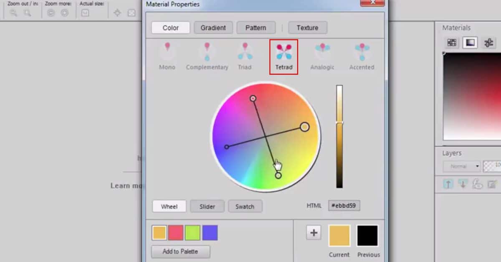501x262 pixels.
Task: Click the move layer up icon
Action: pos(448,184)
